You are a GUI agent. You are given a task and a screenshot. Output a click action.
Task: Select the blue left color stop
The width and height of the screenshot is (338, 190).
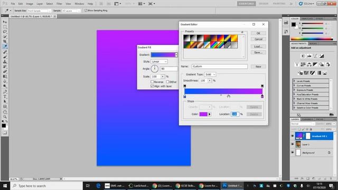pyautogui.click(x=185, y=96)
